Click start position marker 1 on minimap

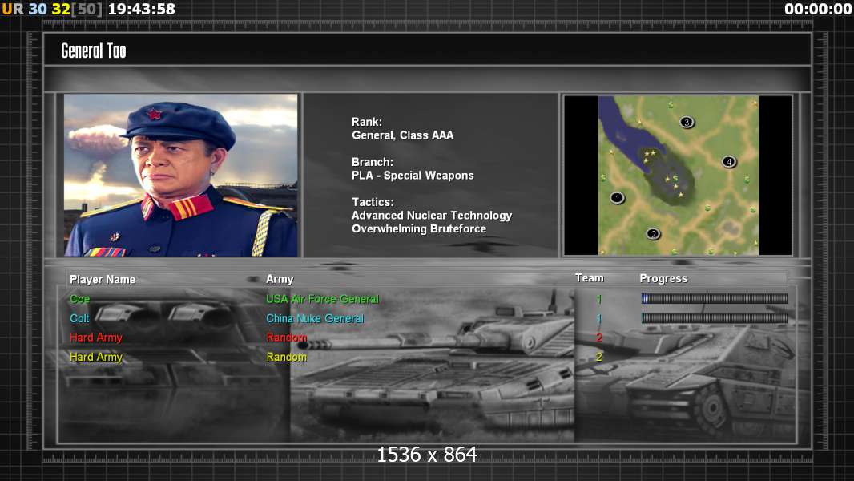pos(617,198)
